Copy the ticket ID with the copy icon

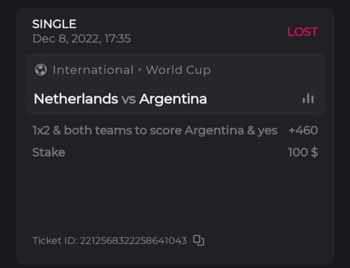pos(198,240)
